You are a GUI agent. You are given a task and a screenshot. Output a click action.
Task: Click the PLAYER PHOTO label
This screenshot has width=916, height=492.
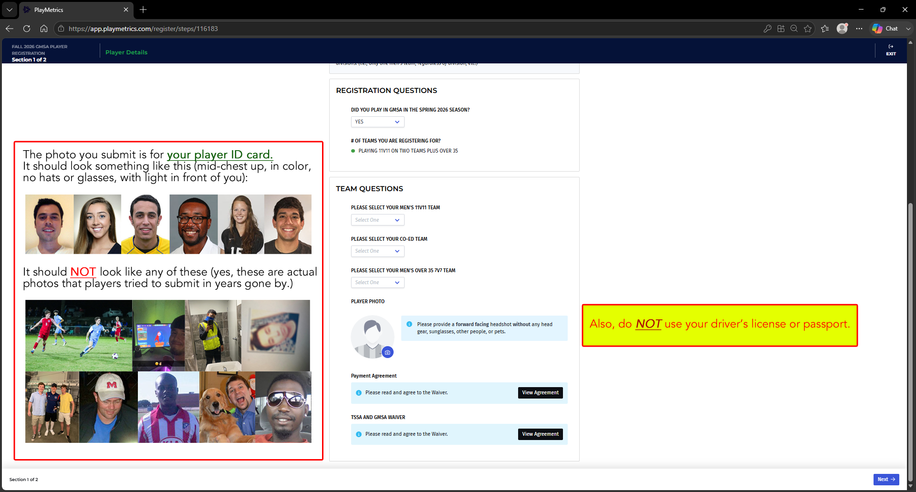(x=368, y=302)
